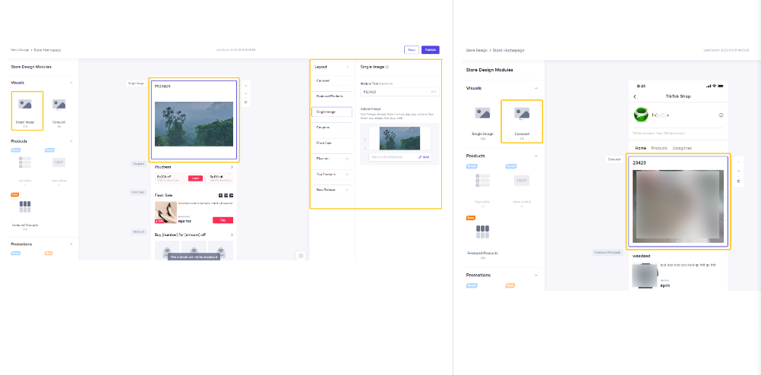Viewport: 761px width, 375px height.
Task: Open Categories tab in TikTok Shop preview
Action: [x=682, y=148]
